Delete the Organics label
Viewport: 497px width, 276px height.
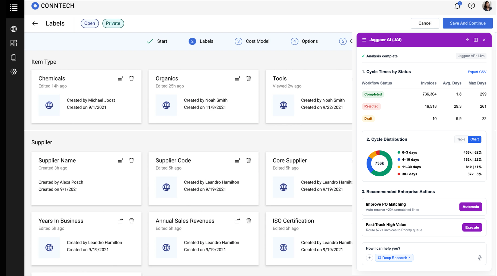(x=248, y=78)
